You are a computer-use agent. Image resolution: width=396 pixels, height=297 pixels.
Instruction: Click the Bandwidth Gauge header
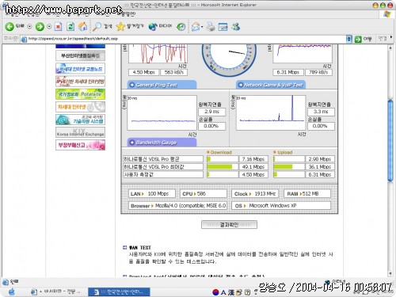[162, 143]
